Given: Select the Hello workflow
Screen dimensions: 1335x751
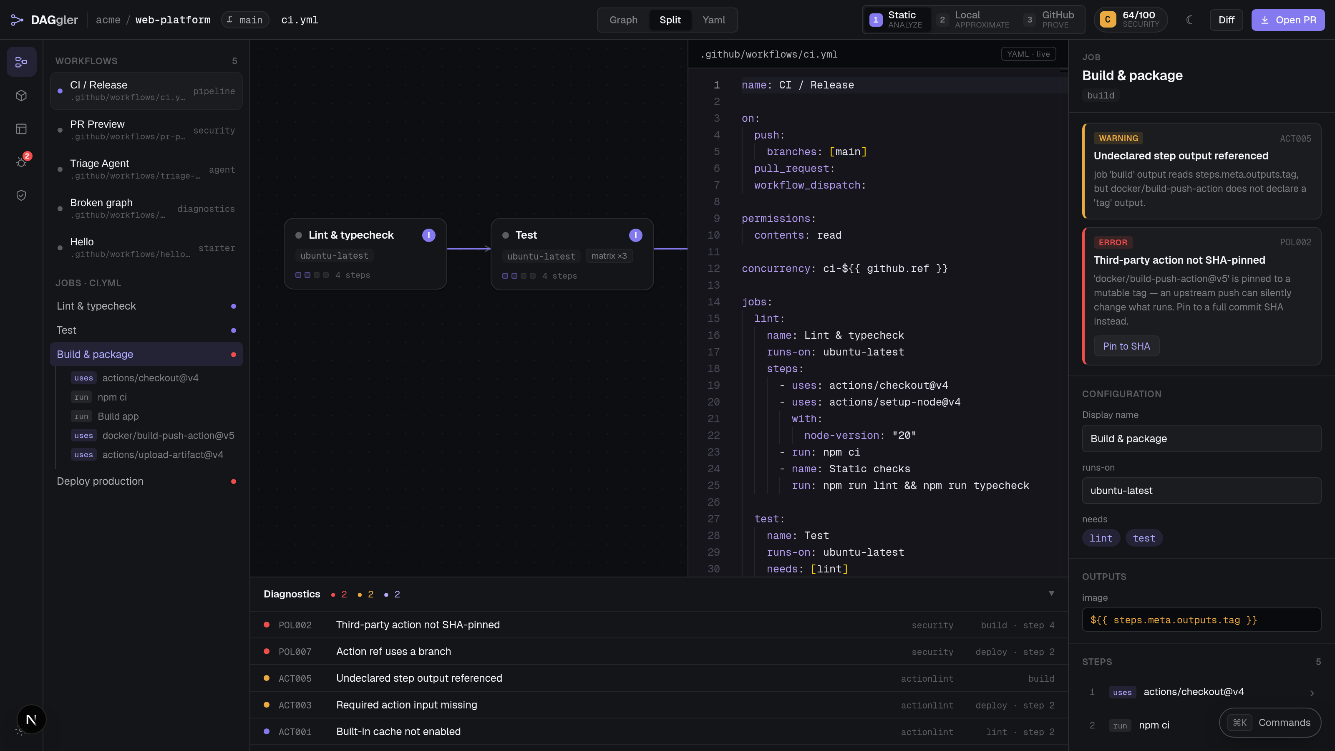Looking at the screenshot, I should coord(146,248).
